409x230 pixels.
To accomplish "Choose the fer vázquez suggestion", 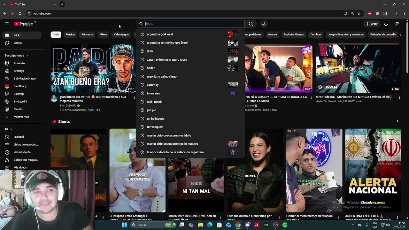I will click(190, 127).
